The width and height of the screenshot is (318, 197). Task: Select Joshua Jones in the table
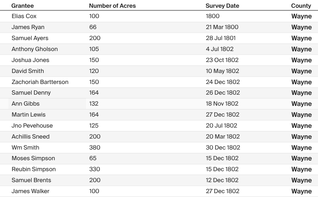(30, 60)
